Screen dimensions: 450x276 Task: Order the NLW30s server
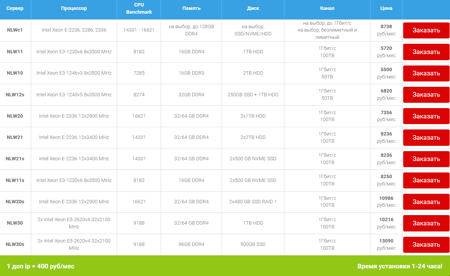click(426, 245)
